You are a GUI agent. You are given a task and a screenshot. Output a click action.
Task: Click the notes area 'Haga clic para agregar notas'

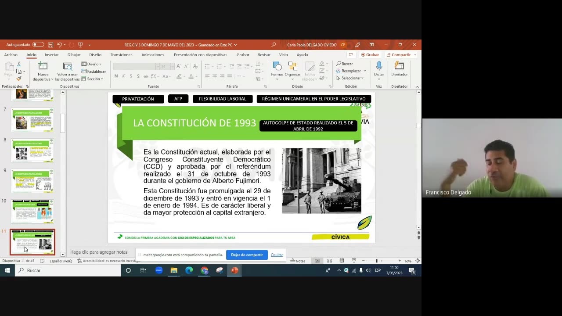click(99, 252)
